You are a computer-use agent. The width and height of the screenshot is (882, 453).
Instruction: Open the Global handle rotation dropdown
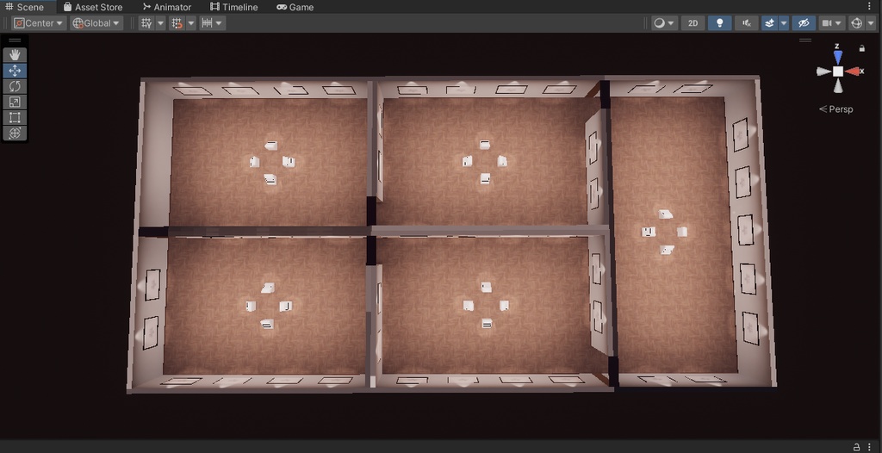[96, 23]
